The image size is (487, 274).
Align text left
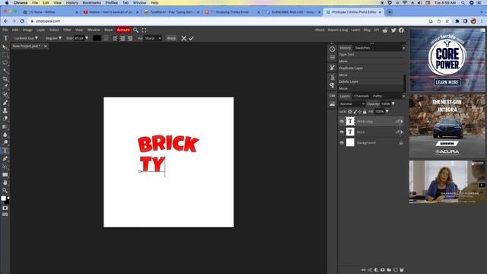click(116, 38)
